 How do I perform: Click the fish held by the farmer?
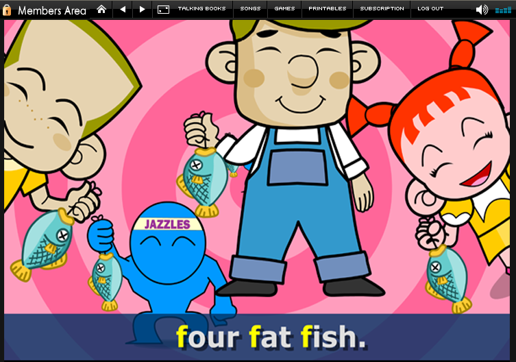point(204,182)
